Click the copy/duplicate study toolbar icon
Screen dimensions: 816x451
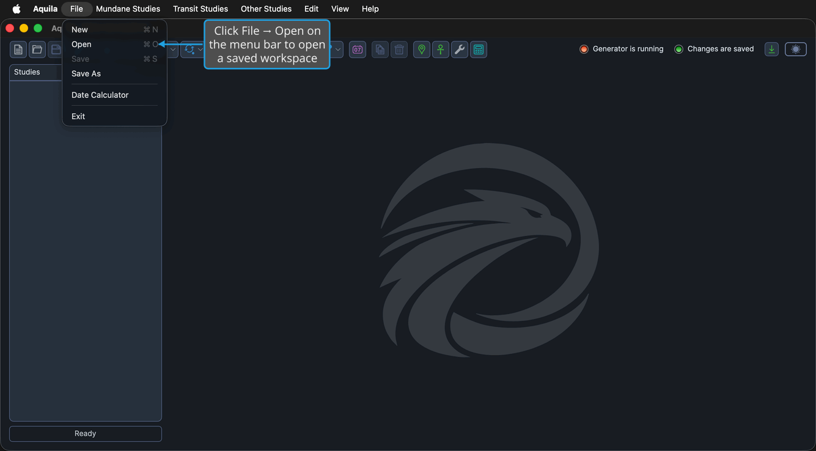pos(380,50)
